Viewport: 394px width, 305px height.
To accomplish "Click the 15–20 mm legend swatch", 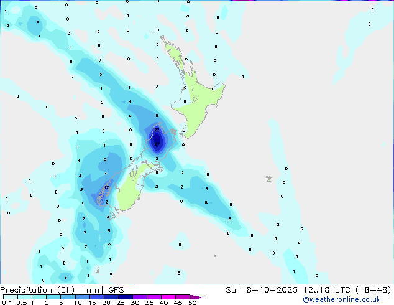I will (x=96, y=297).
